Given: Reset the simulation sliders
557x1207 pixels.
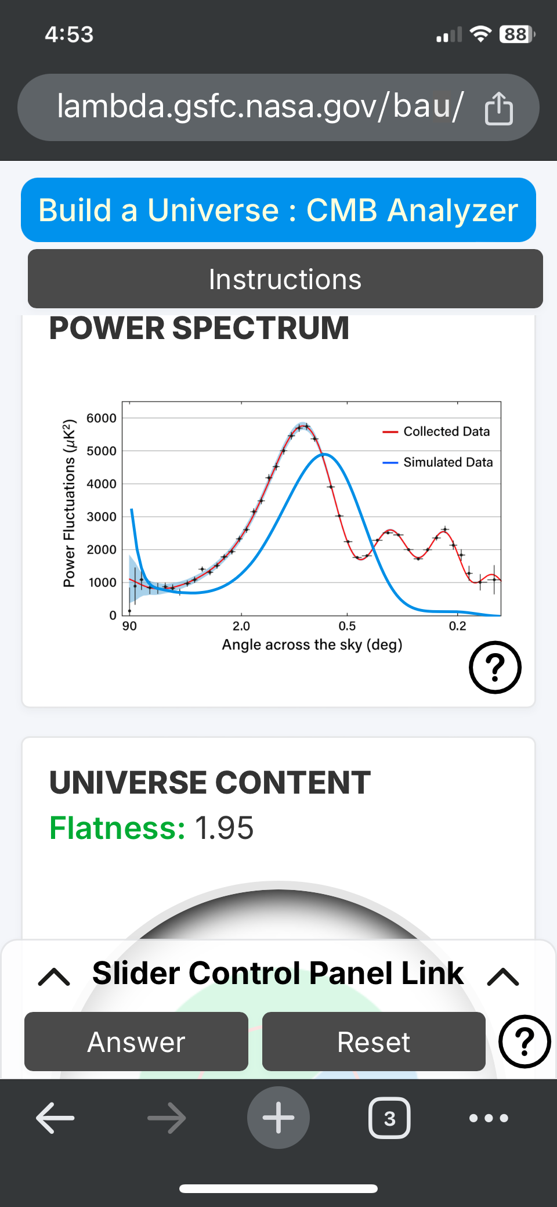Looking at the screenshot, I should pos(373,1042).
